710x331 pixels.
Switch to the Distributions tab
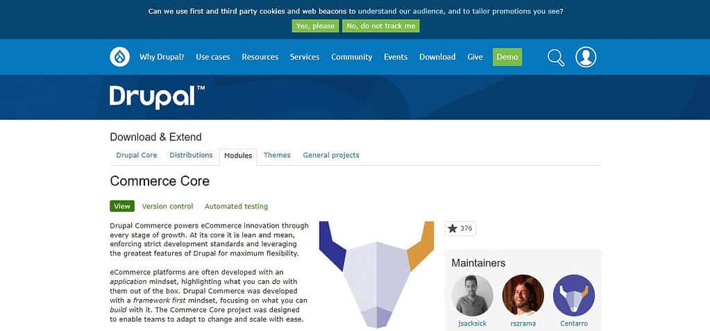[191, 155]
